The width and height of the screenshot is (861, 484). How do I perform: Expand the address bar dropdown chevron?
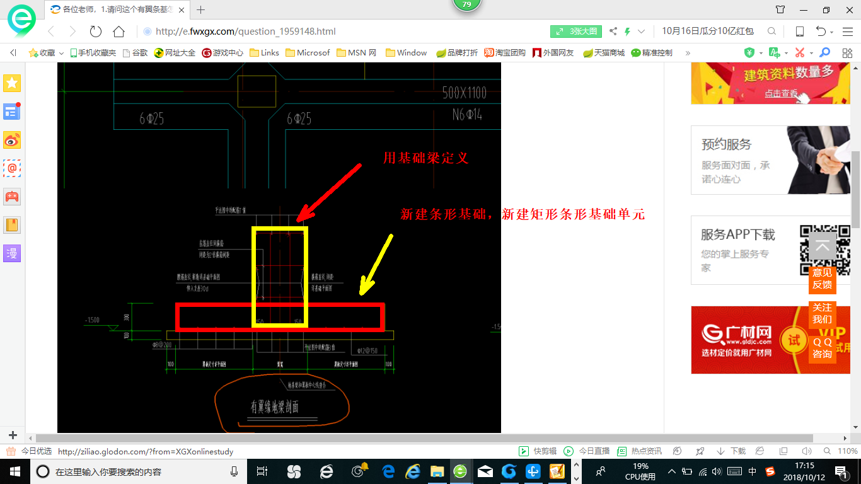(642, 32)
